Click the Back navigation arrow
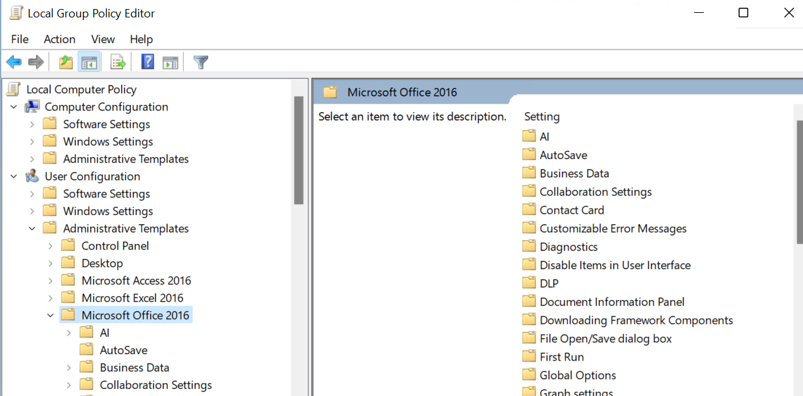 tap(14, 61)
